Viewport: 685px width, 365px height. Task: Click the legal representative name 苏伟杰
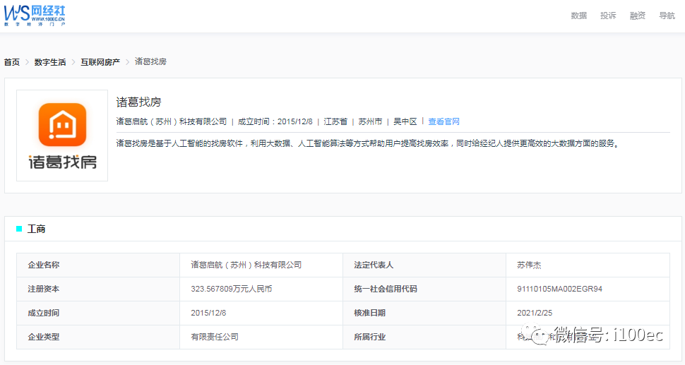(529, 265)
